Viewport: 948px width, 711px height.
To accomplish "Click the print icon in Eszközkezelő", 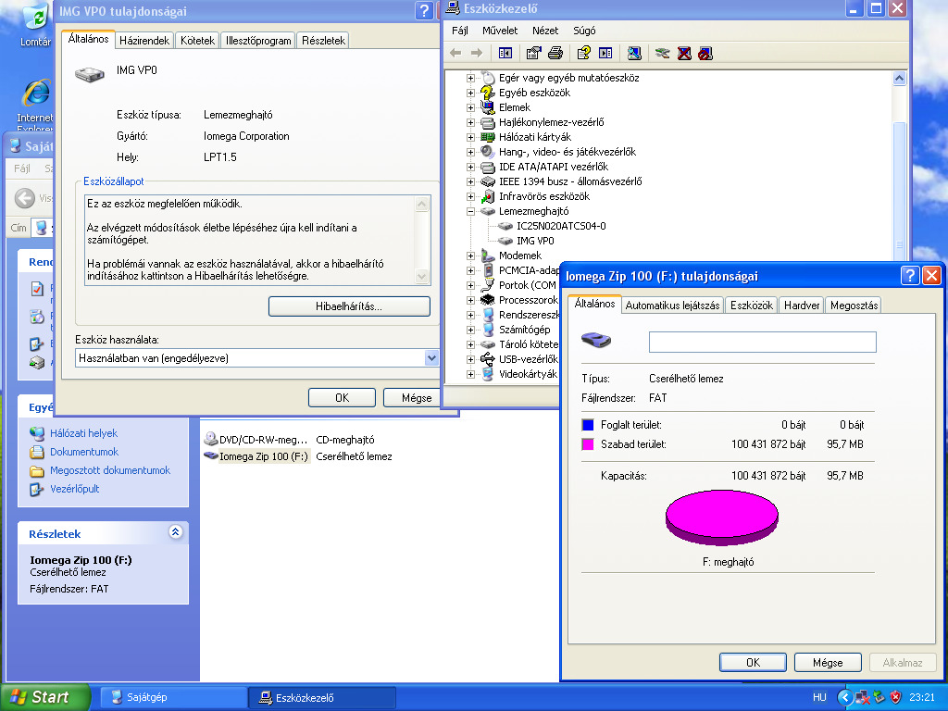I will 555,53.
